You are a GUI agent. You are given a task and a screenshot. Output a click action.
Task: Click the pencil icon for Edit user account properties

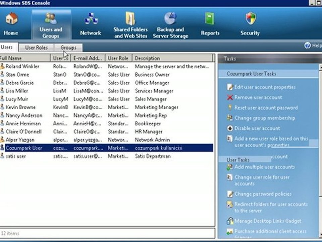230,87
